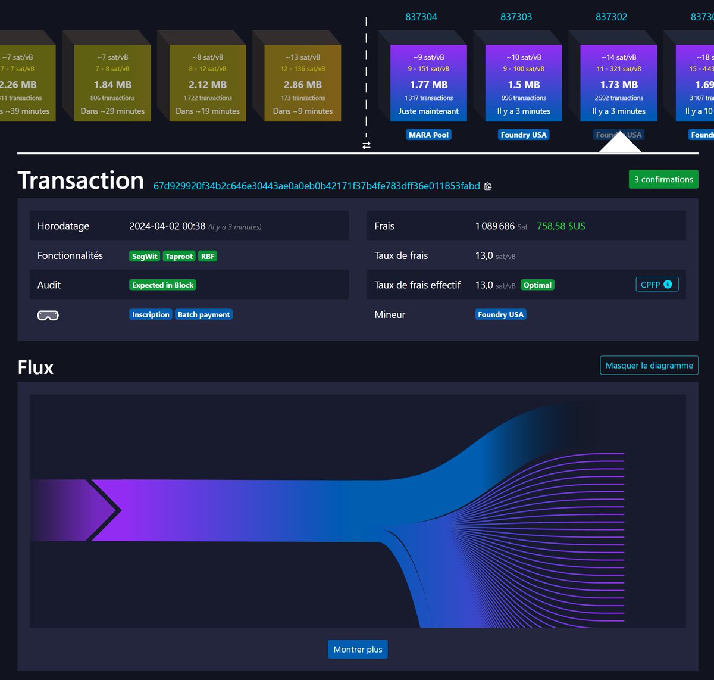Click Foundry USA tag in the Mineur row
Viewport: 714px width, 680px height.
[500, 314]
